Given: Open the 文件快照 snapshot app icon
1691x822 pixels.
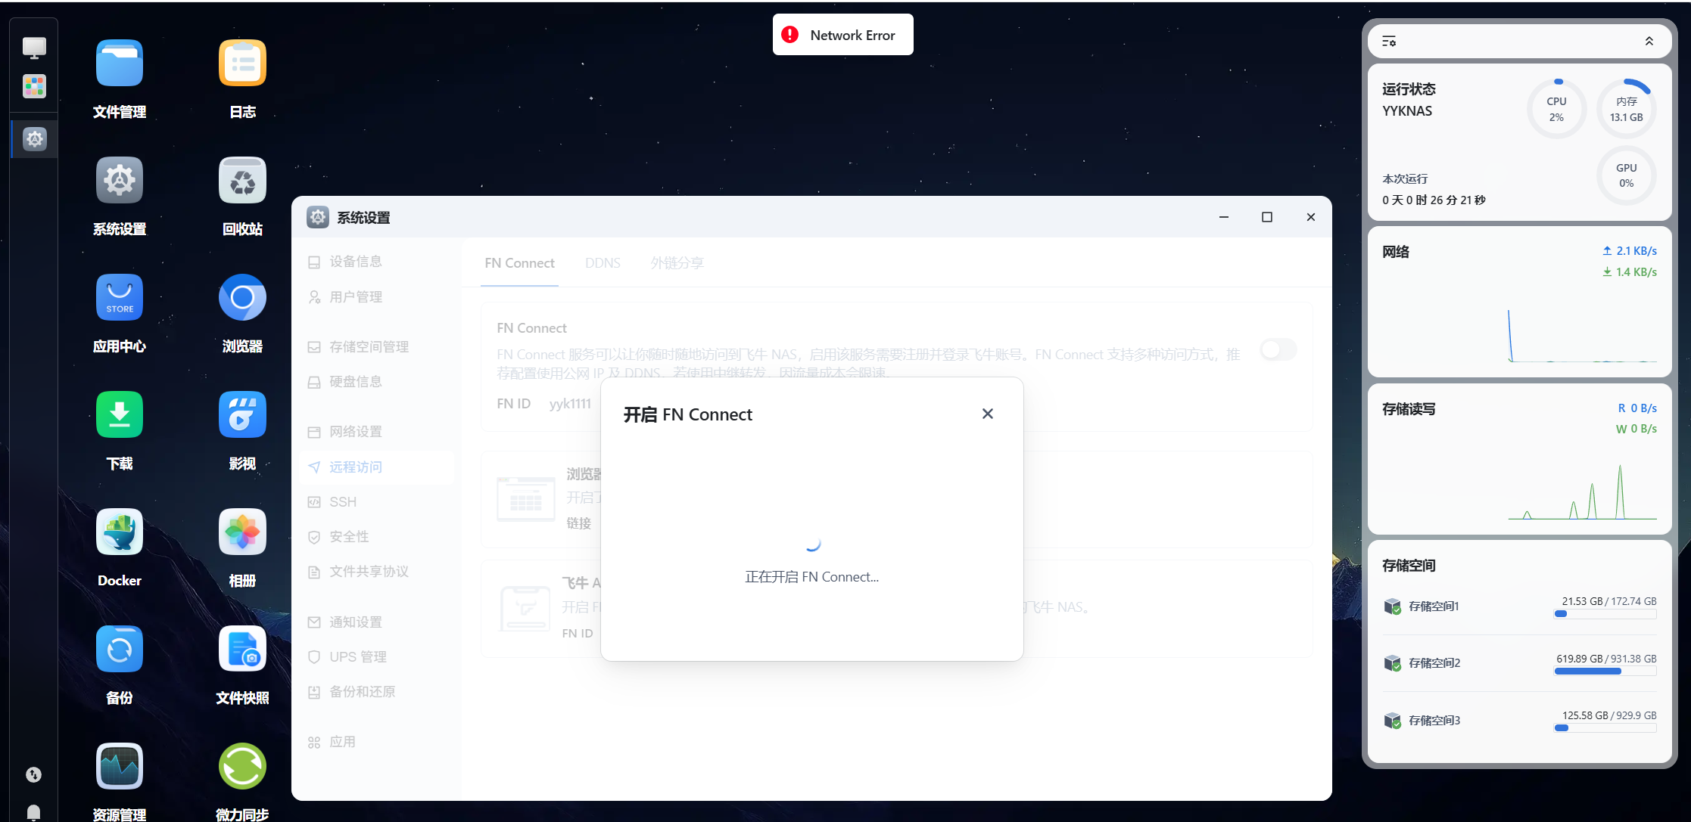Looking at the screenshot, I should 242,649.
